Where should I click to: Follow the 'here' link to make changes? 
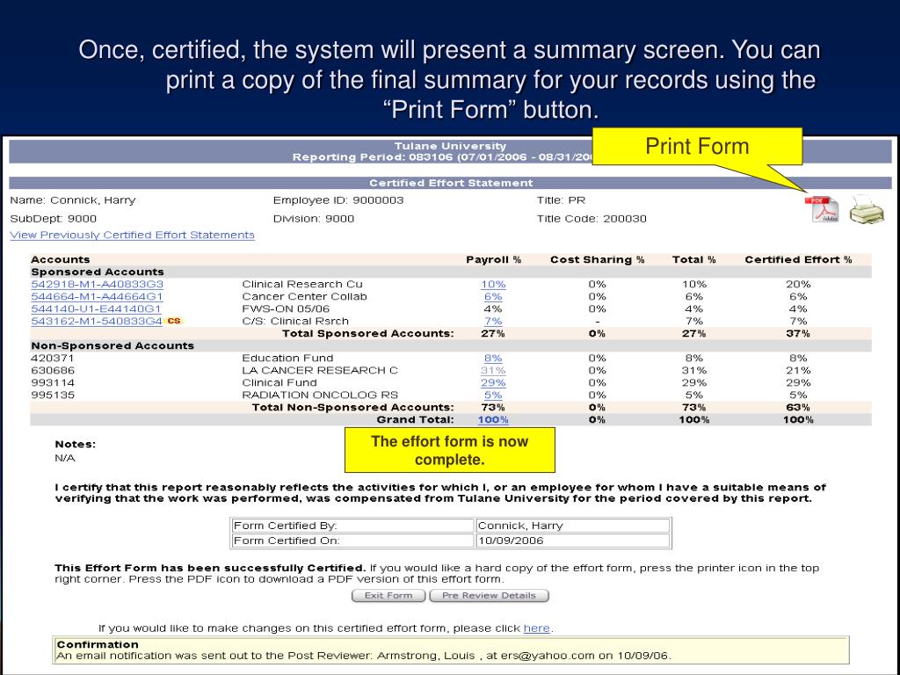[537, 628]
